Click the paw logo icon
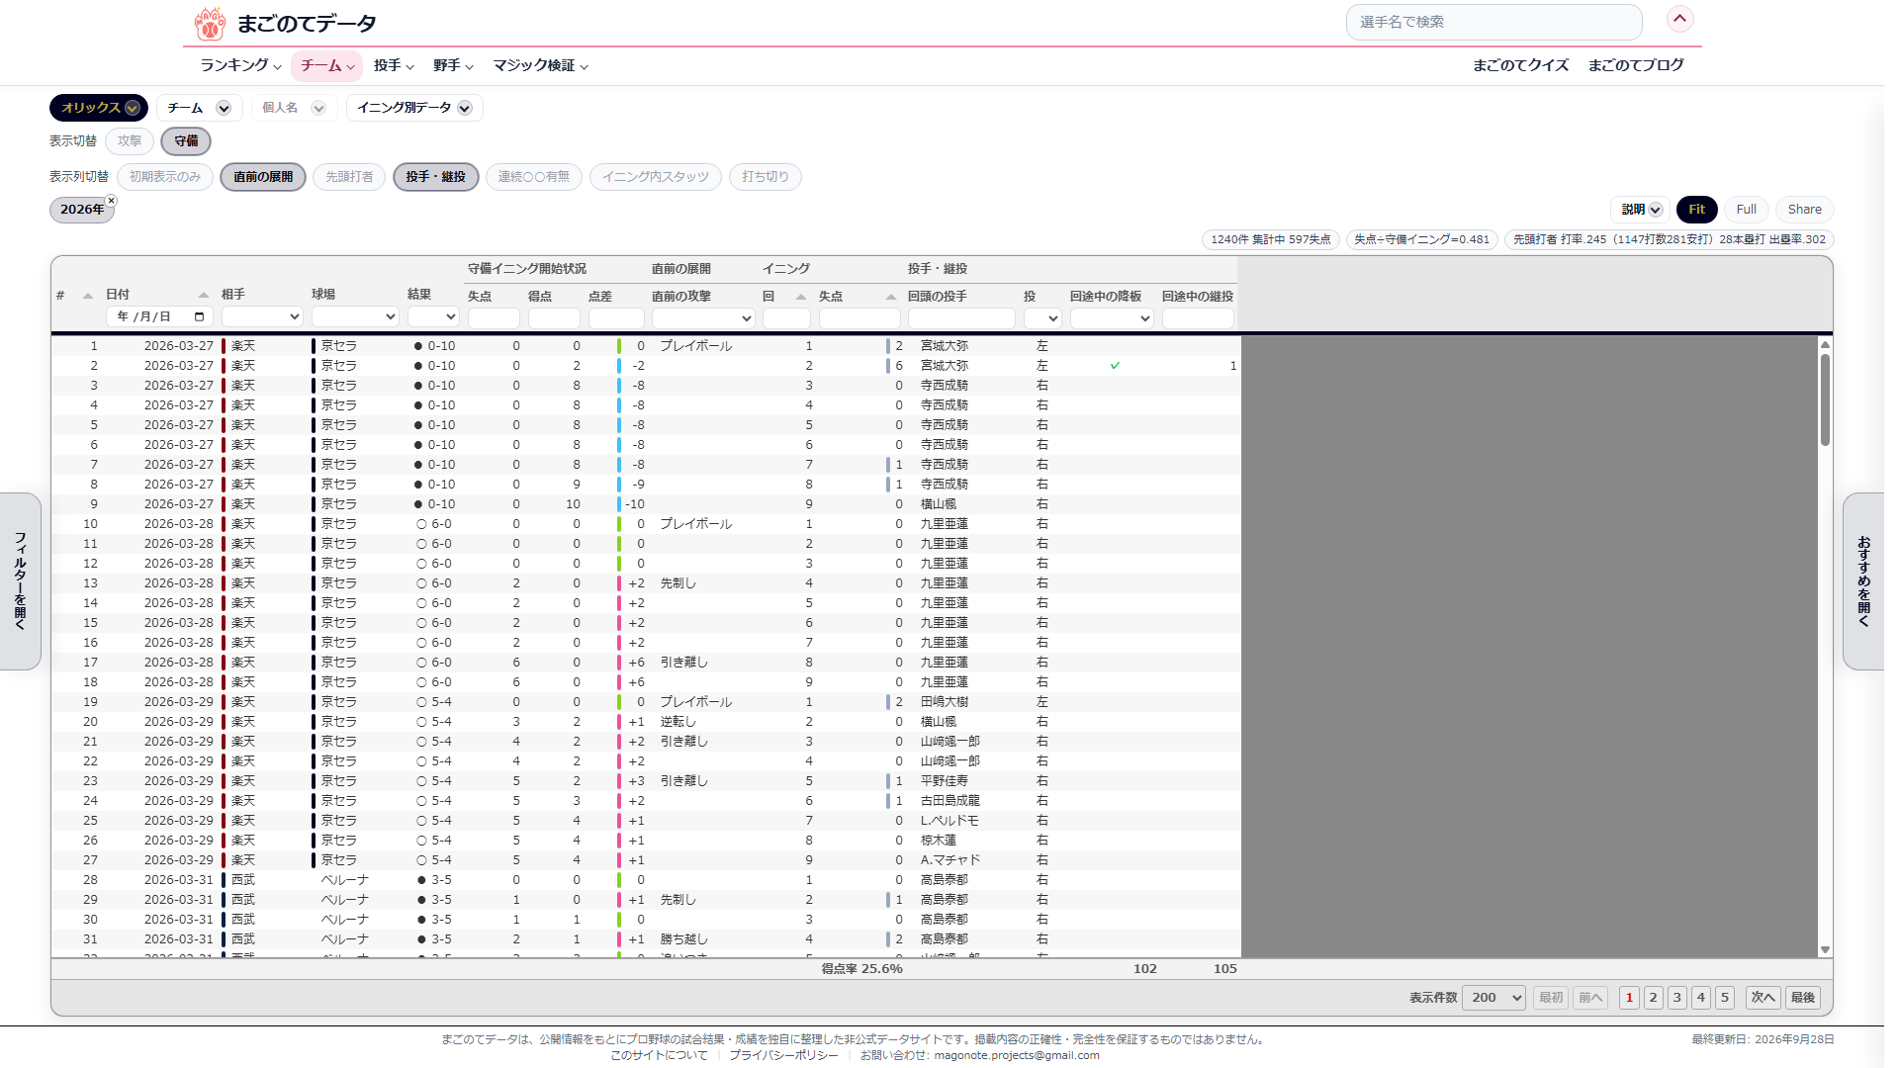 [209, 23]
